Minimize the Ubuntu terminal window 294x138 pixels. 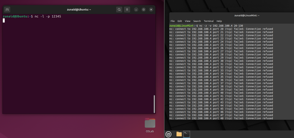(136, 10)
